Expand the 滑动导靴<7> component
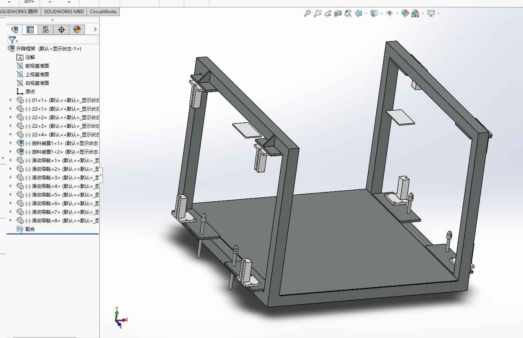Image resolution: width=523 pixels, height=338 pixels. tap(11, 212)
